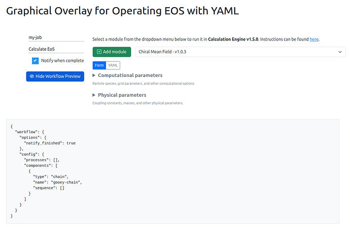Click the eye-slash icon on Hide Workflow Preview

click(31, 77)
